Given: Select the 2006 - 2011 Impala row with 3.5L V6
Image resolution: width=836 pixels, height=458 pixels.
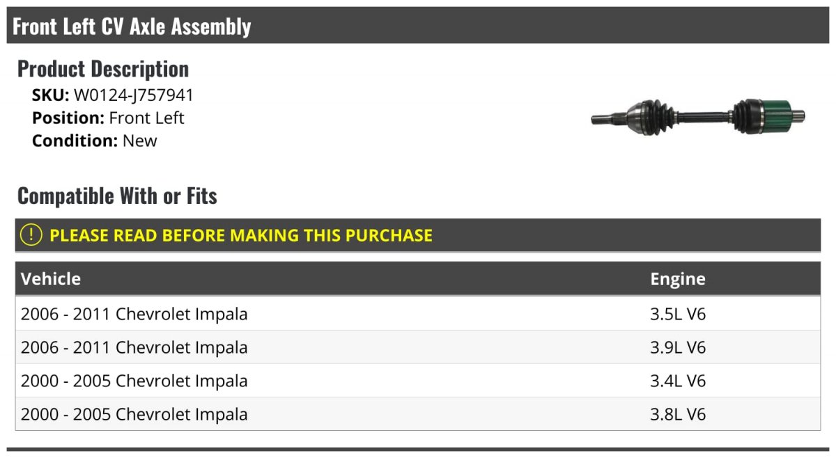Looking at the screenshot, I should click(134, 314).
